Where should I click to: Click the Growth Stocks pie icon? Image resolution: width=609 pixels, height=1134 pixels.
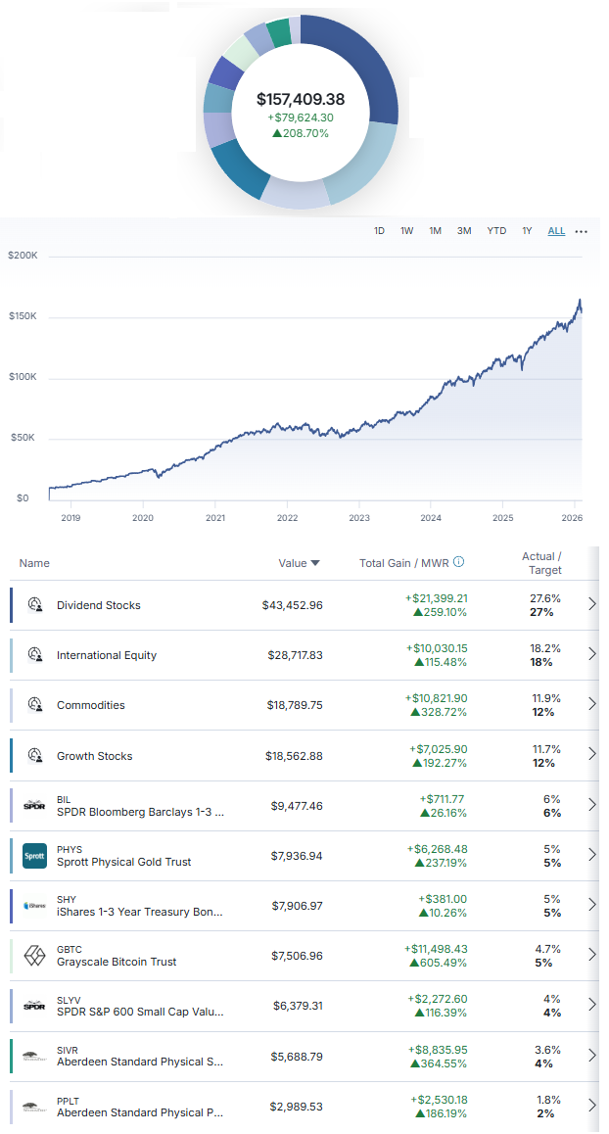coord(34,756)
